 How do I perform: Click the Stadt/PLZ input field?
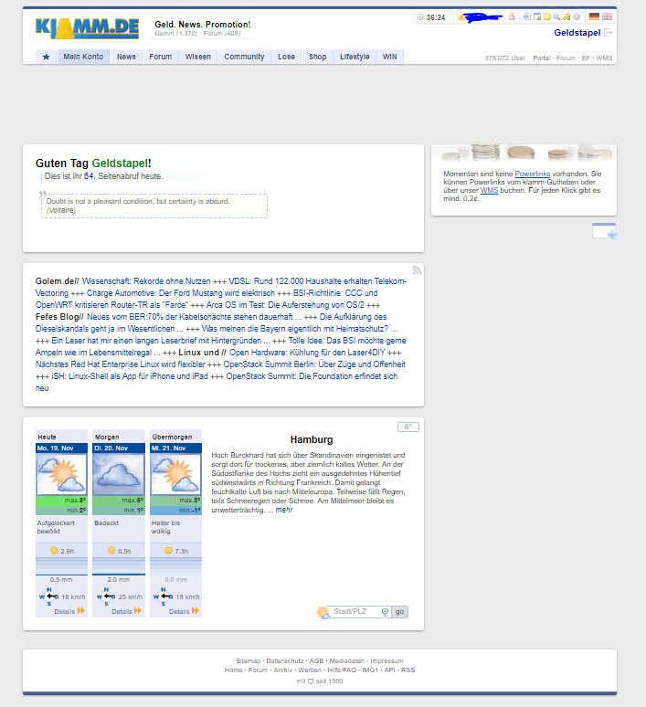[355, 611]
